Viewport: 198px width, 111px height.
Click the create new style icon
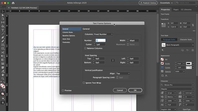pyautogui.click(x=193, y=50)
